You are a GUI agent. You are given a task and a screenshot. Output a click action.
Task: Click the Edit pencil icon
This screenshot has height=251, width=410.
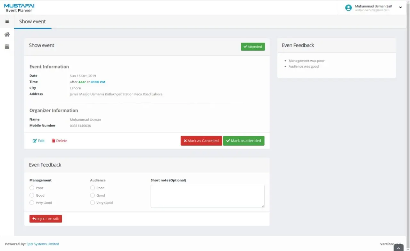[35, 141]
